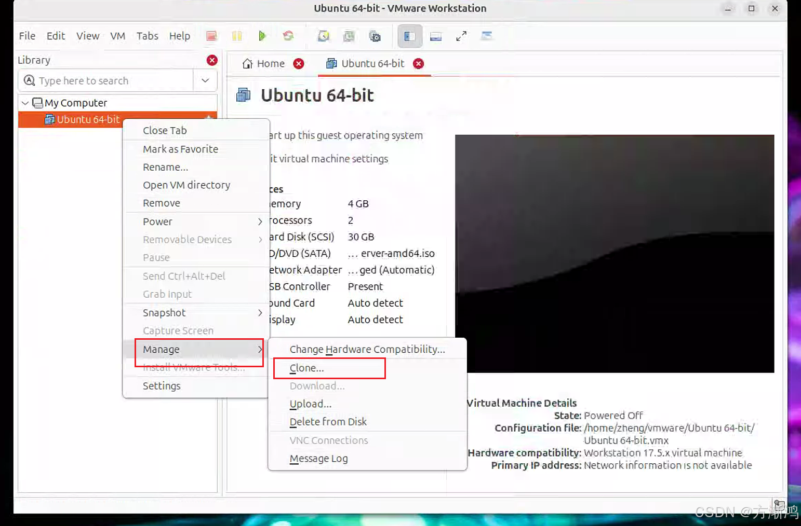Image resolution: width=801 pixels, height=526 pixels.
Task: Click the Sound Card Auto detect row
Action: (x=353, y=303)
